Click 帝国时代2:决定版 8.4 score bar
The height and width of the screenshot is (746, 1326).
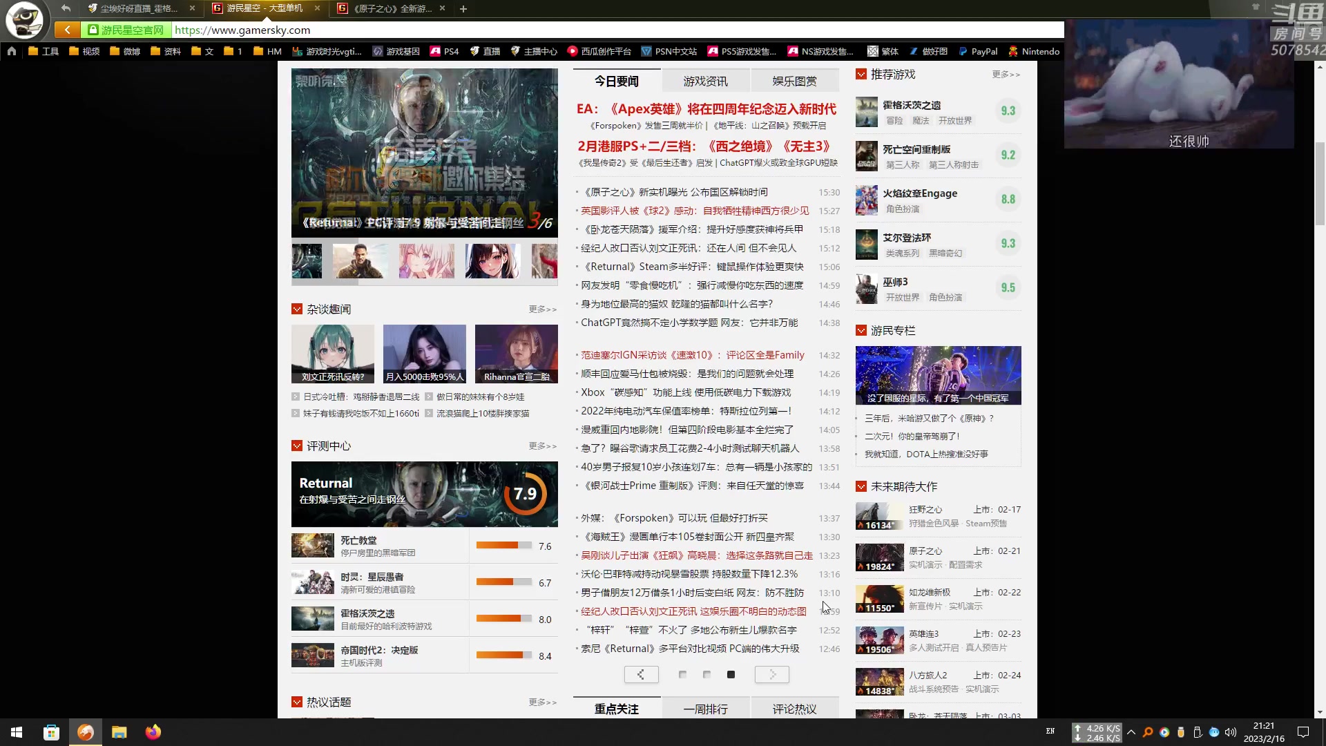pos(503,656)
